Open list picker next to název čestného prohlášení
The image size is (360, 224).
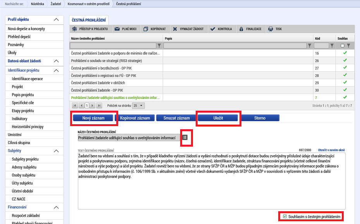(x=185, y=137)
